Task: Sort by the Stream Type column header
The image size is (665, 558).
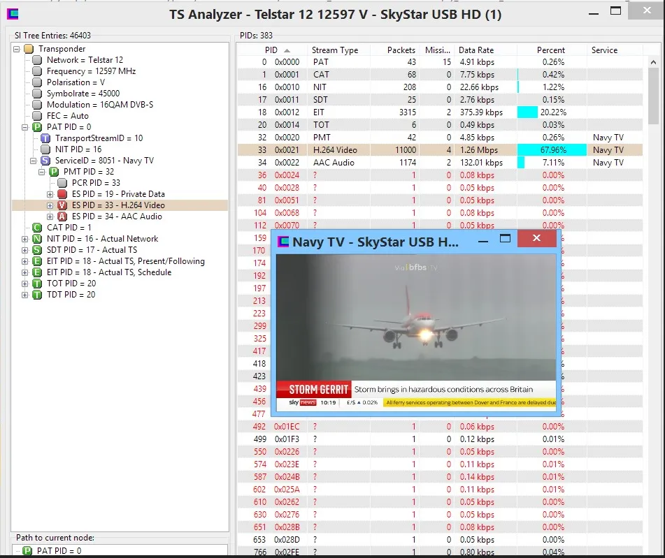Action: point(334,50)
